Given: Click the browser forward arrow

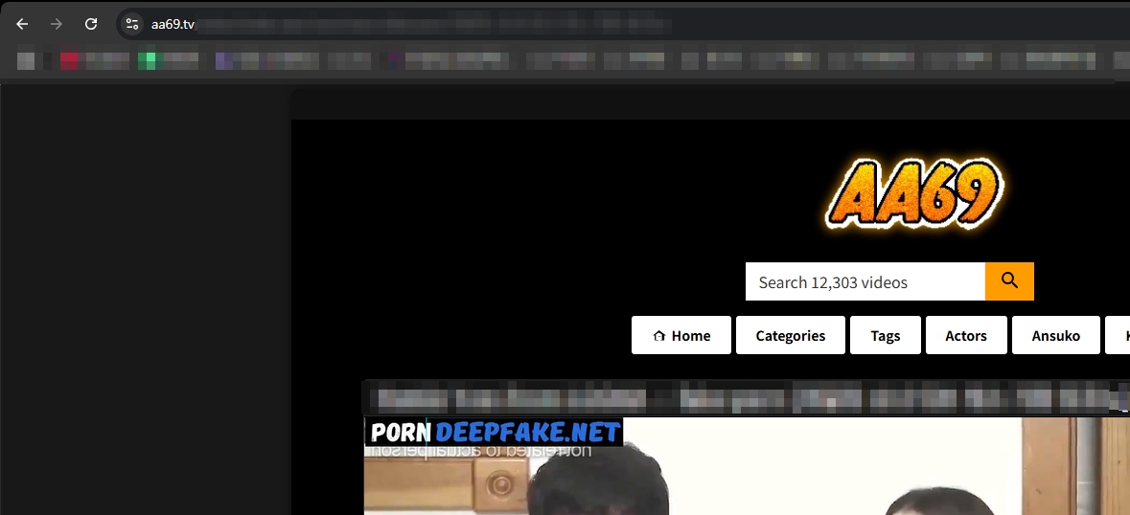Looking at the screenshot, I should click(x=57, y=25).
